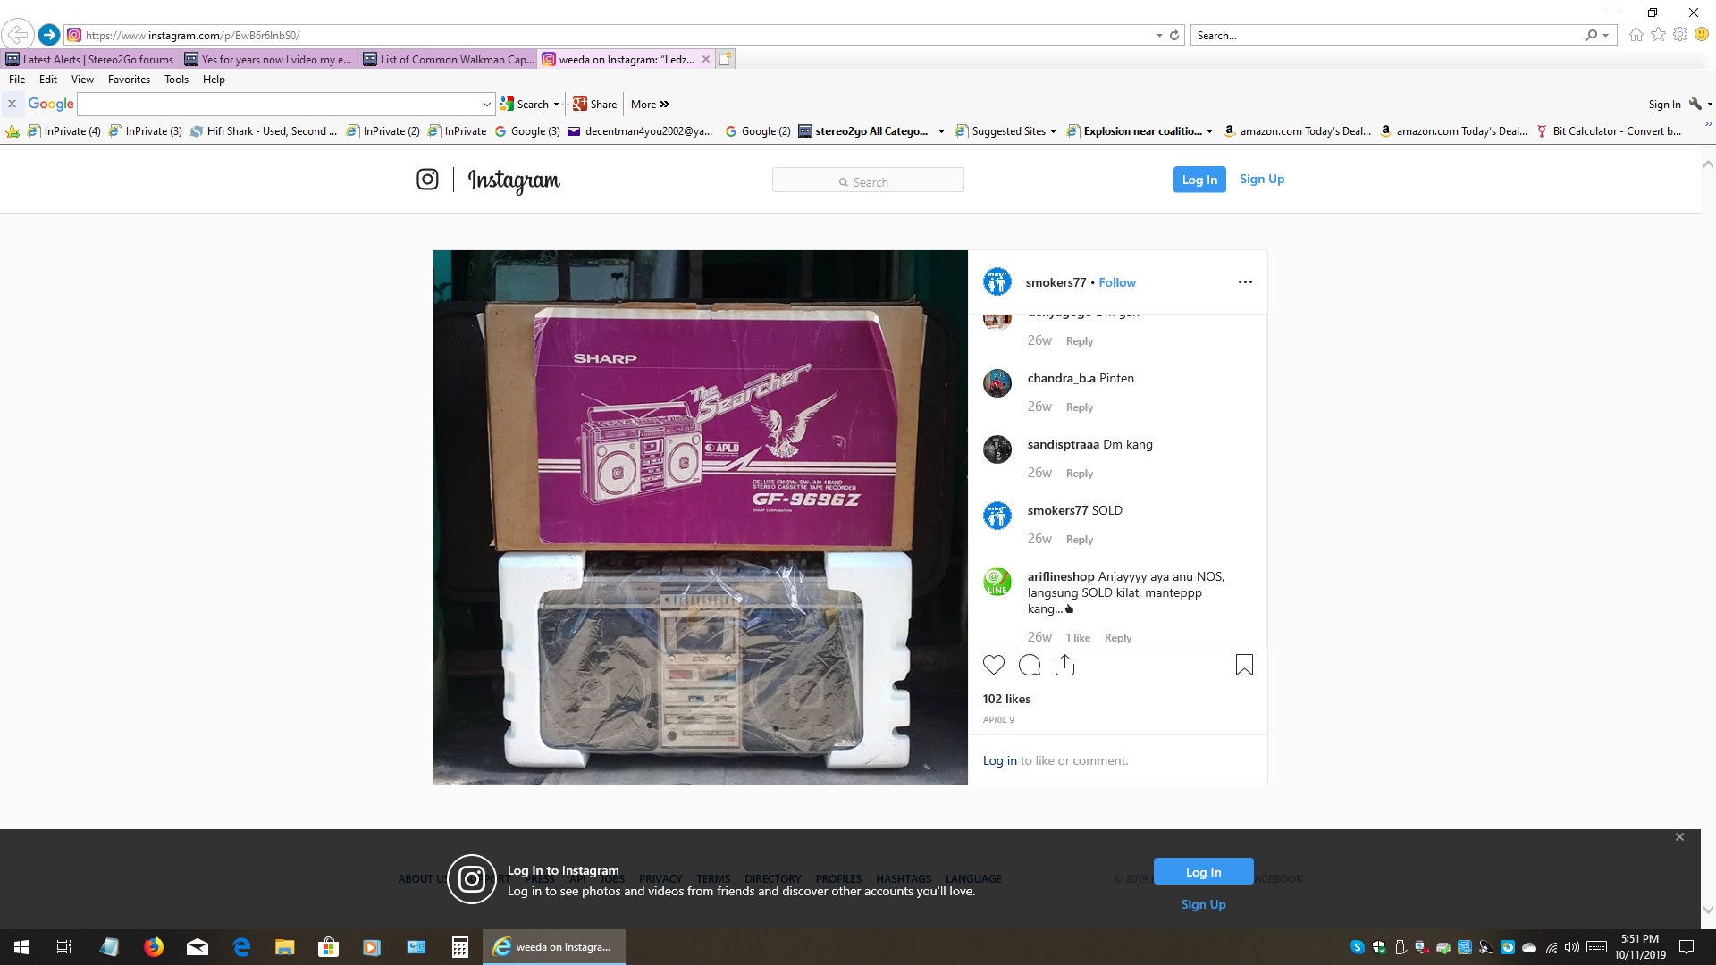The image size is (1716, 965).
Task: Click the browser forward arrow button
Action: tap(49, 35)
